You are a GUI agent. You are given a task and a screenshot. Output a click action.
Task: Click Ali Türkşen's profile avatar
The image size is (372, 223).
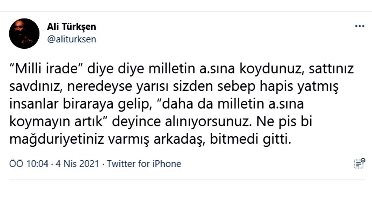coord(24,33)
